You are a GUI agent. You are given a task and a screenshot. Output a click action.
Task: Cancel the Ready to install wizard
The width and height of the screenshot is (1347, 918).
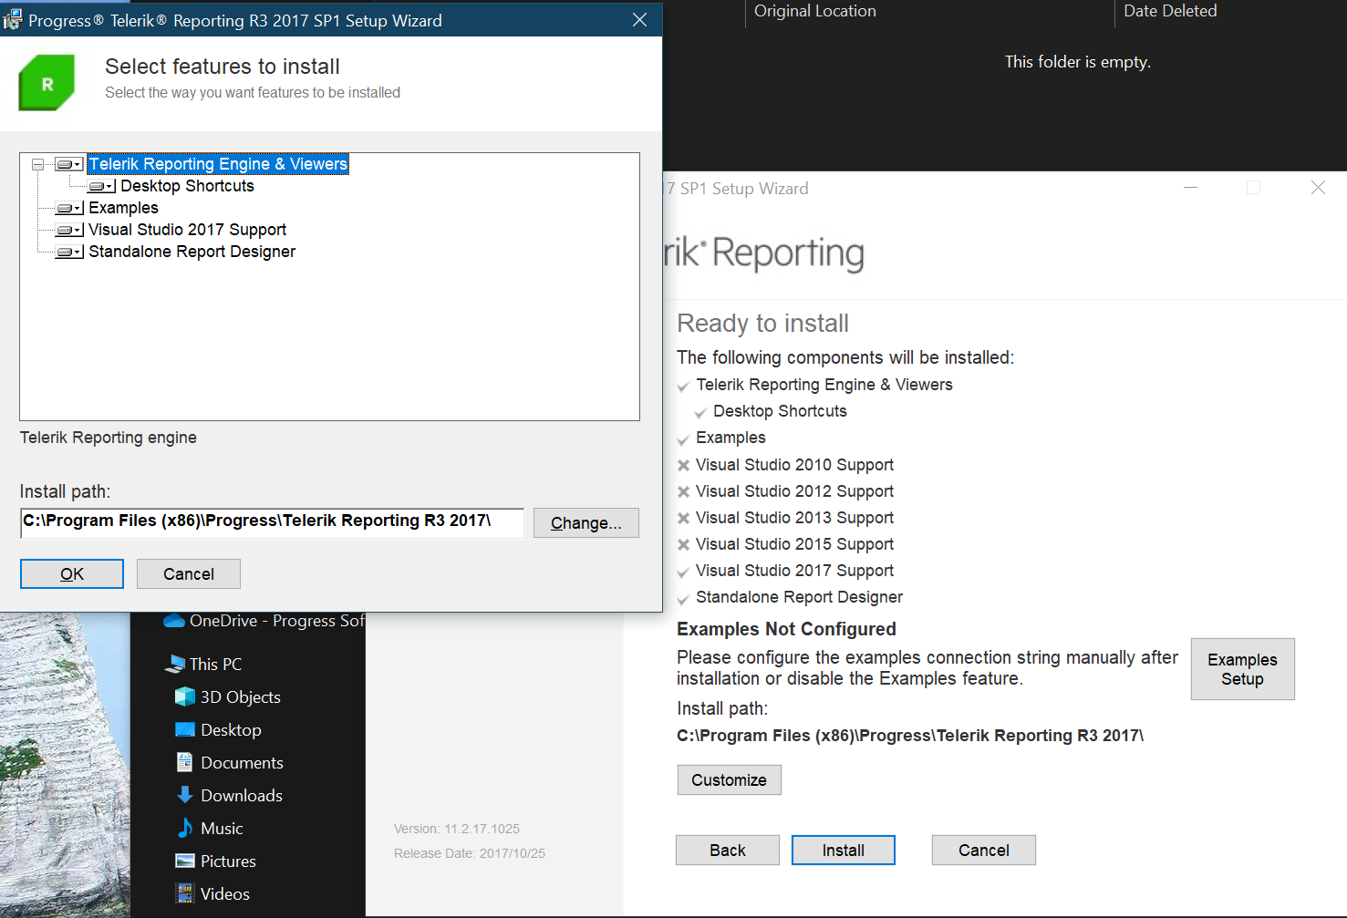(x=984, y=850)
